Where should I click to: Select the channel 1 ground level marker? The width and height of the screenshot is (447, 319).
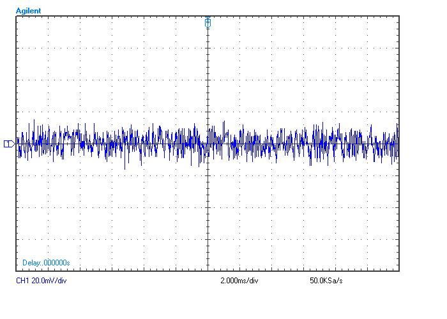click(x=9, y=144)
